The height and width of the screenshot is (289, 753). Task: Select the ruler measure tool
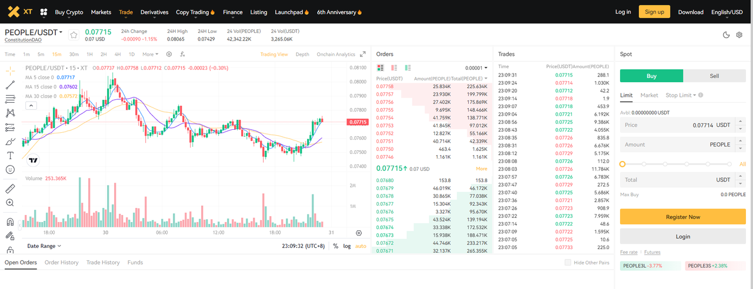(10, 189)
